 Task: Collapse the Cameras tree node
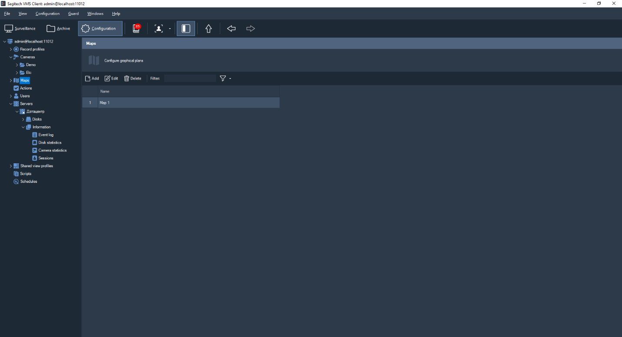[x=11, y=57]
